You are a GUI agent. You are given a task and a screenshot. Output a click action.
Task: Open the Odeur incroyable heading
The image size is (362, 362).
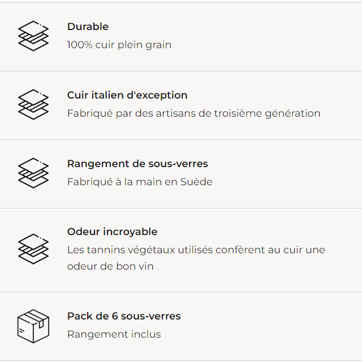point(112,232)
